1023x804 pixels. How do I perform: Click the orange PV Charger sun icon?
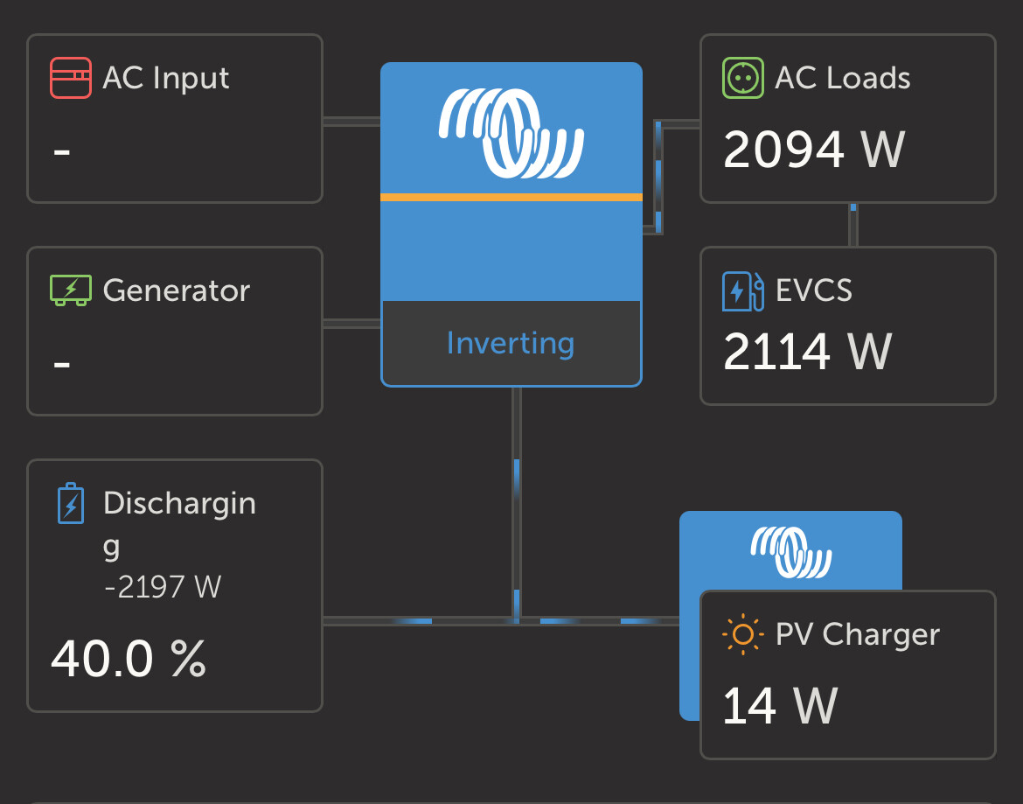tap(743, 633)
